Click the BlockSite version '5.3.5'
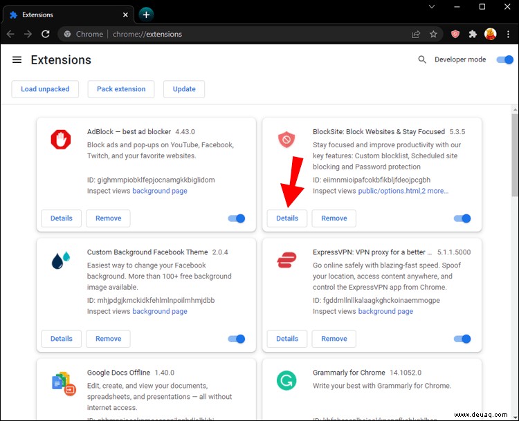 (457, 131)
